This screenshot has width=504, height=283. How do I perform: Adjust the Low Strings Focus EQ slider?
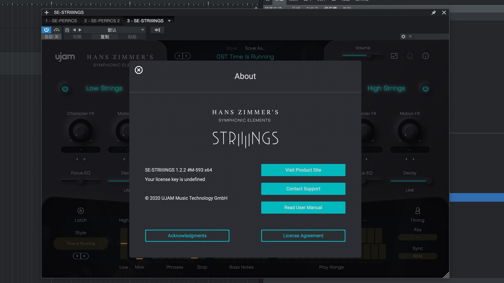click(x=81, y=181)
